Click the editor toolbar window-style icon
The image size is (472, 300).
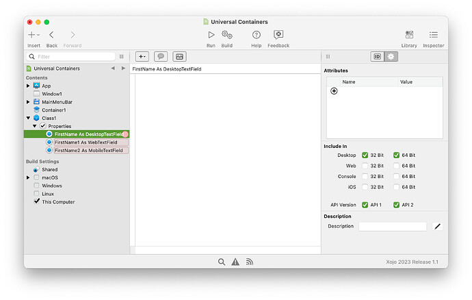tap(179, 56)
